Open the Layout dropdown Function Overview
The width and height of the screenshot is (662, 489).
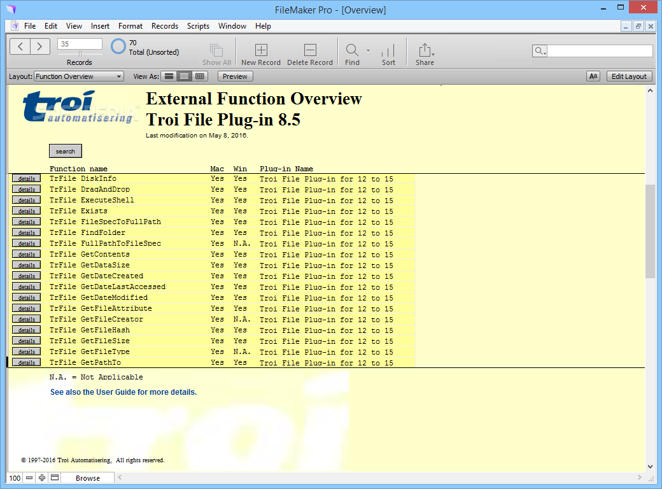pyautogui.click(x=78, y=76)
